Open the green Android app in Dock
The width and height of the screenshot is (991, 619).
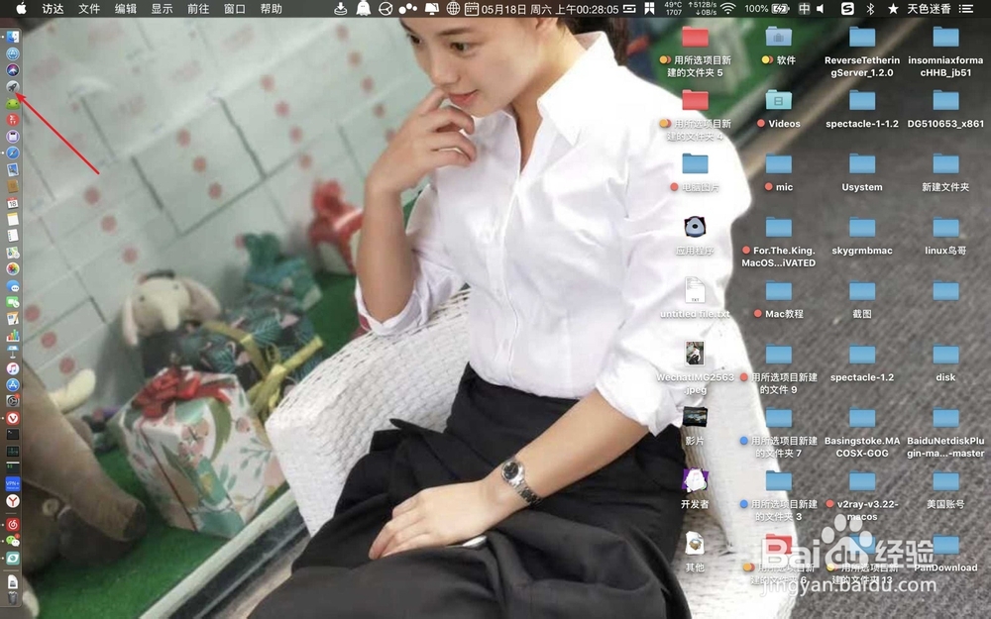(x=12, y=103)
